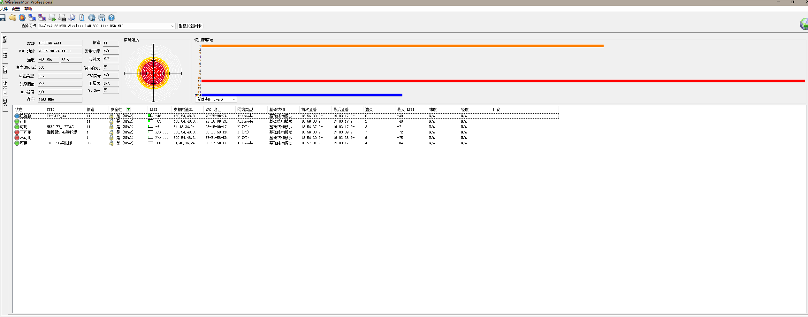Select the MERCURY_1773AC SSID cell
This screenshot has height=317, width=808.
coord(60,127)
